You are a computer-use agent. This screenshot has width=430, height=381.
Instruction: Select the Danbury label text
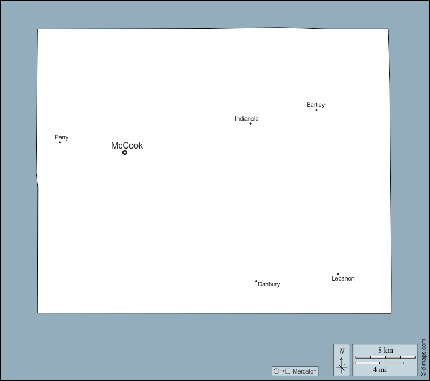(269, 285)
